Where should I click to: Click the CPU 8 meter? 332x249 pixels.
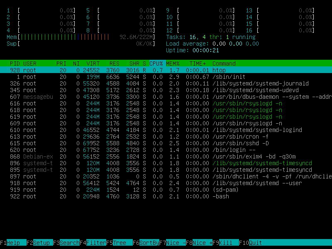point(120,30)
